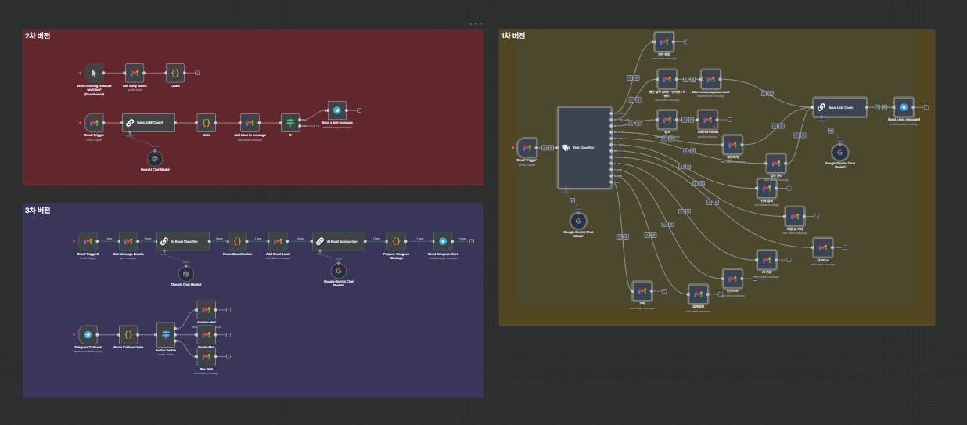Select the AI Email Classifier node
This screenshot has width=967, height=425.
(183, 242)
